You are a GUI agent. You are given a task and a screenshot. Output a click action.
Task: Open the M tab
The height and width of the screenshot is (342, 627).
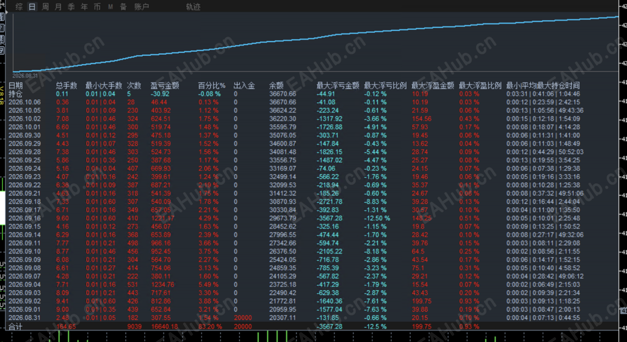pos(110,7)
